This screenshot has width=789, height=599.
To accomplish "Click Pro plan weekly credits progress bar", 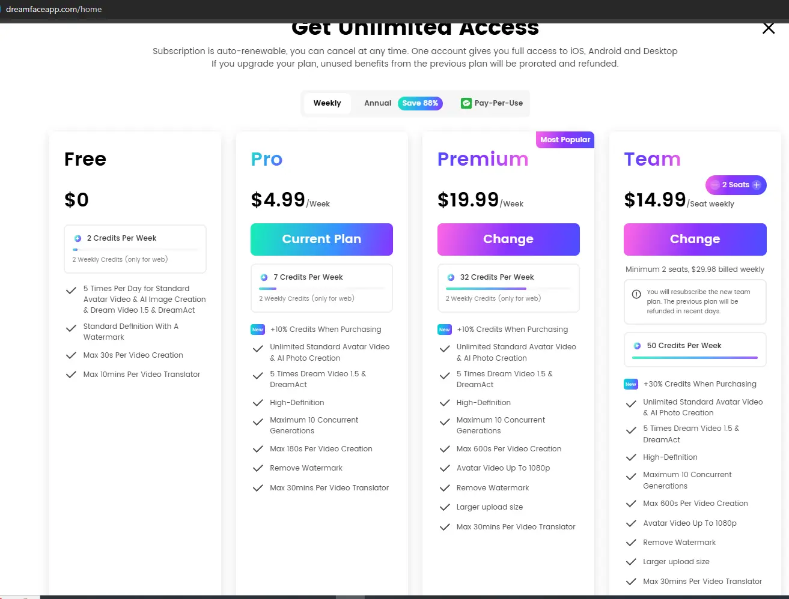I will click(x=322, y=288).
